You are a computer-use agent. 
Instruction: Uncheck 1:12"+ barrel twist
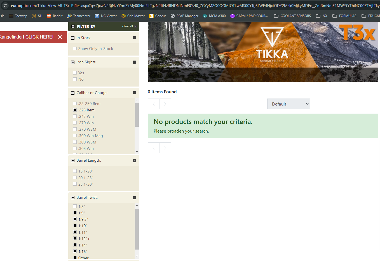(x=75, y=238)
